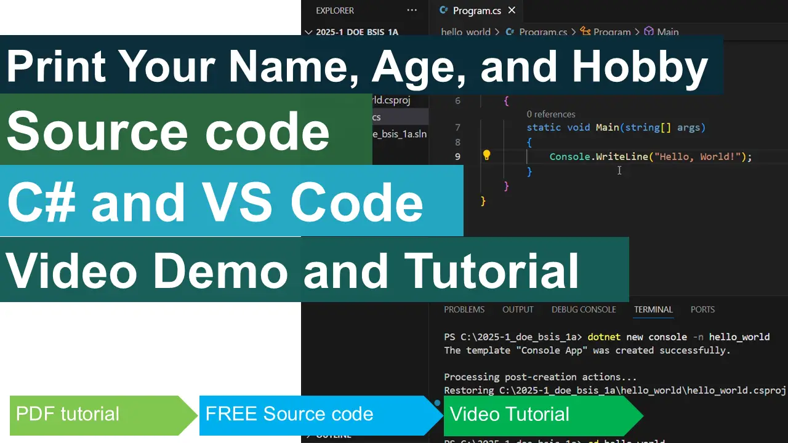Screen dimensions: 788x443
Task: Open the hello_world breadcrumb dropdown
Action: coord(465,32)
